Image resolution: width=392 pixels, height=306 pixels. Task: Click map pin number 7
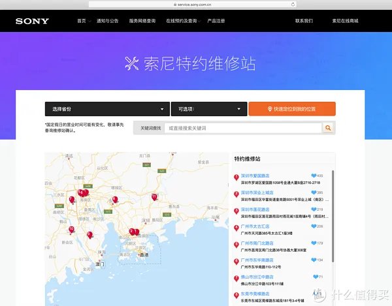pyautogui.click(x=72, y=200)
